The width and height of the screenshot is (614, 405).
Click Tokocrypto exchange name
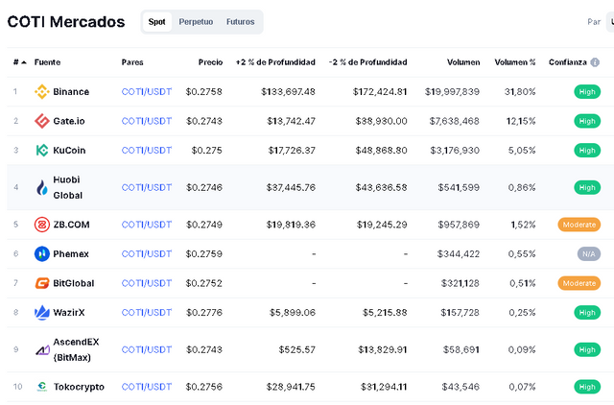(79, 387)
